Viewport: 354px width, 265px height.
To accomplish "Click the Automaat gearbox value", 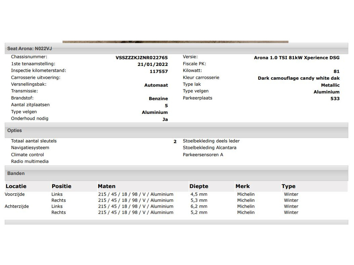I will pyautogui.click(x=156, y=85).
